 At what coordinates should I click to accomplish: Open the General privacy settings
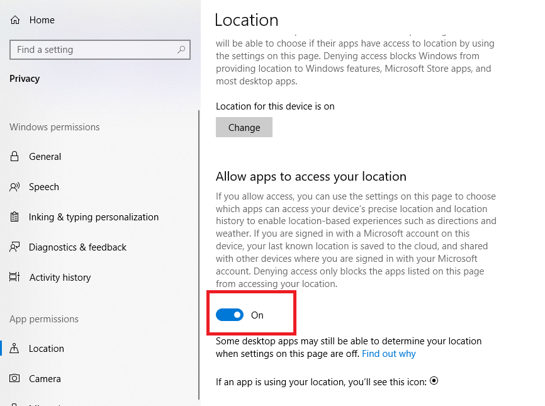pyautogui.click(x=44, y=157)
